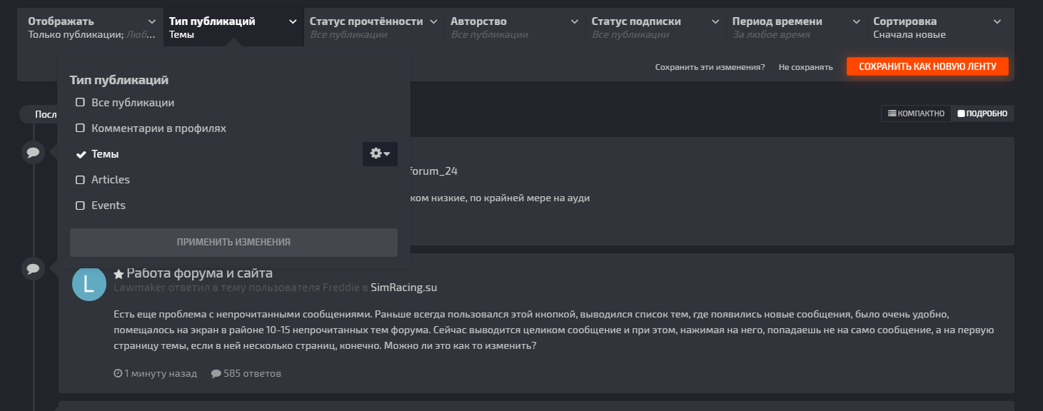Select the Events checkbox

81,205
